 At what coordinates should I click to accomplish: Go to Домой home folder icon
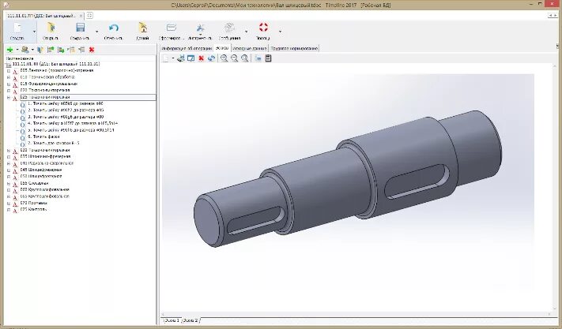pos(142,28)
